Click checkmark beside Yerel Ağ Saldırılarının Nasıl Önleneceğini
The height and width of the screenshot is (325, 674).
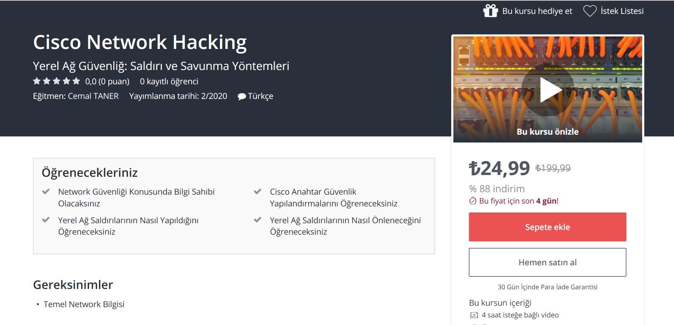[257, 220]
